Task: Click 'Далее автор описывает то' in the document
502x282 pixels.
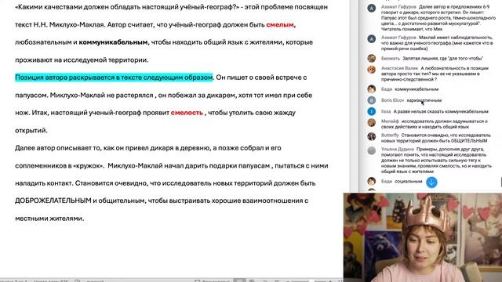Action: [x=58, y=148]
